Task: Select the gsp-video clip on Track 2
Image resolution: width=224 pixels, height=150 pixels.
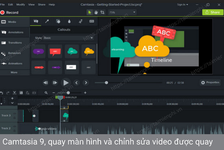Action: point(122,128)
